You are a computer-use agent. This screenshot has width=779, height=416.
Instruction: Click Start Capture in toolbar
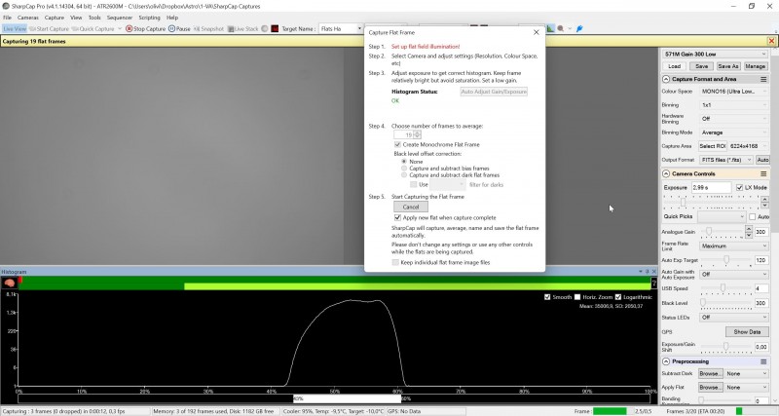coord(48,29)
